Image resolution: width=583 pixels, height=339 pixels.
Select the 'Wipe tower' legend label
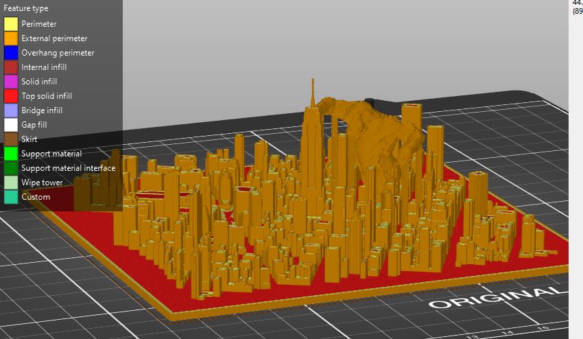[x=42, y=183]
